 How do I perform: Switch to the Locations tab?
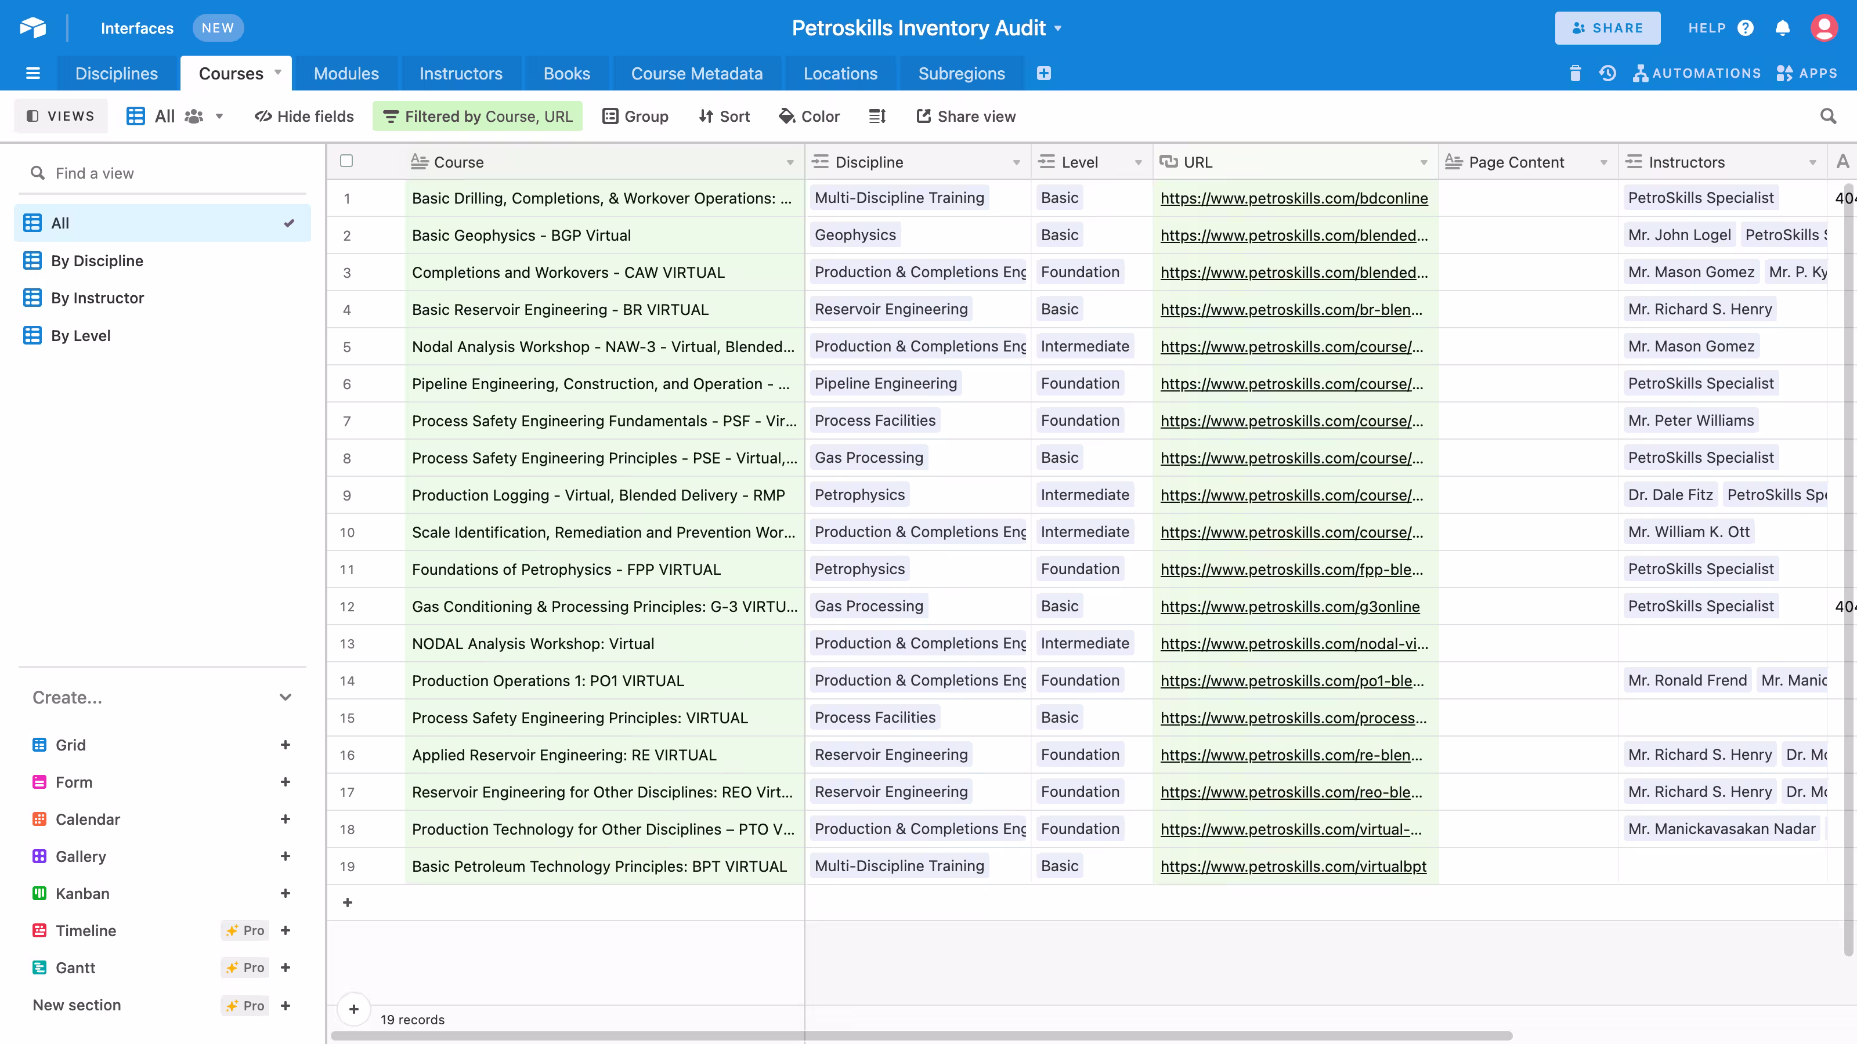tap(840, 74)
